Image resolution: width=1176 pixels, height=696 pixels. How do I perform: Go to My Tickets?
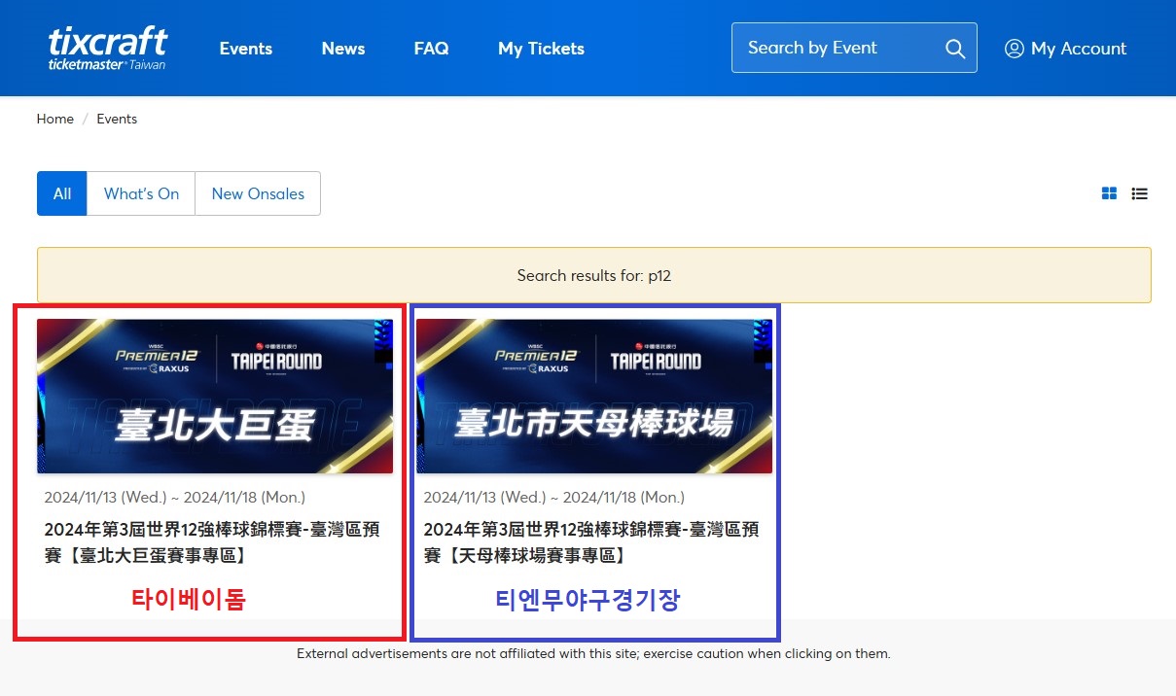541,49
